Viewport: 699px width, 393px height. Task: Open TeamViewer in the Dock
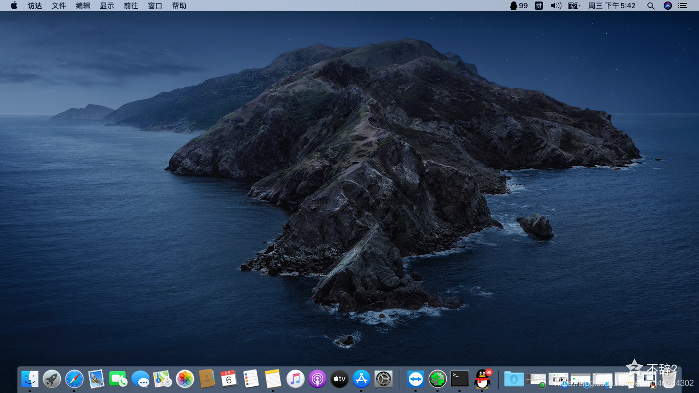click(x=416, y=379)
